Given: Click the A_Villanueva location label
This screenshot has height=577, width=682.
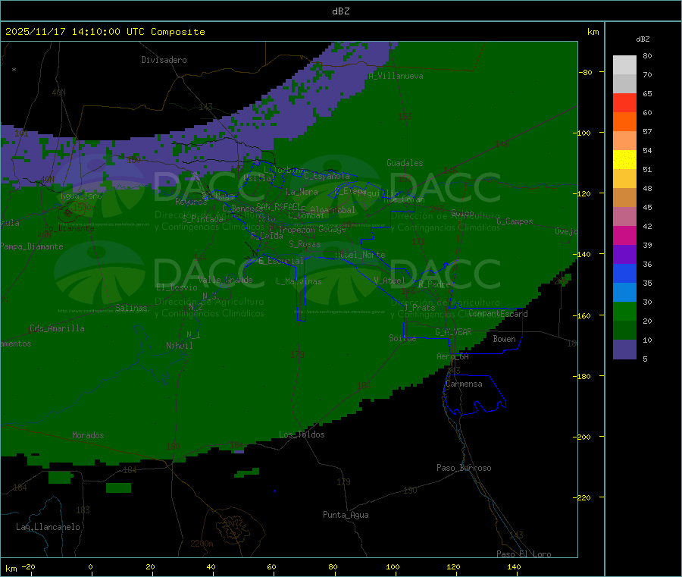Looking at the screenshot, I should [396, 76].
